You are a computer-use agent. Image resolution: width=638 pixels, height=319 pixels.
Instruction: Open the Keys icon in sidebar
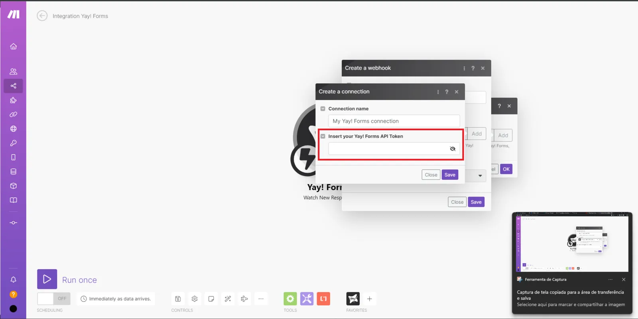point(14,143)
